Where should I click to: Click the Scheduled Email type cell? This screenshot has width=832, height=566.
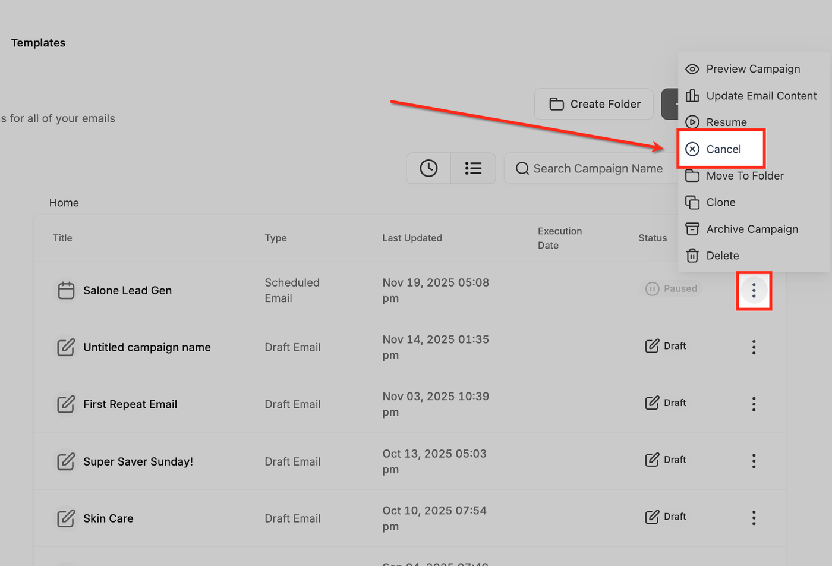[x=292, y=290]
